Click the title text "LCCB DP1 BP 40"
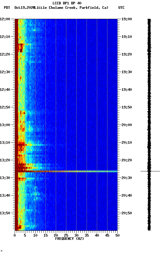 [x=67, y=3]
